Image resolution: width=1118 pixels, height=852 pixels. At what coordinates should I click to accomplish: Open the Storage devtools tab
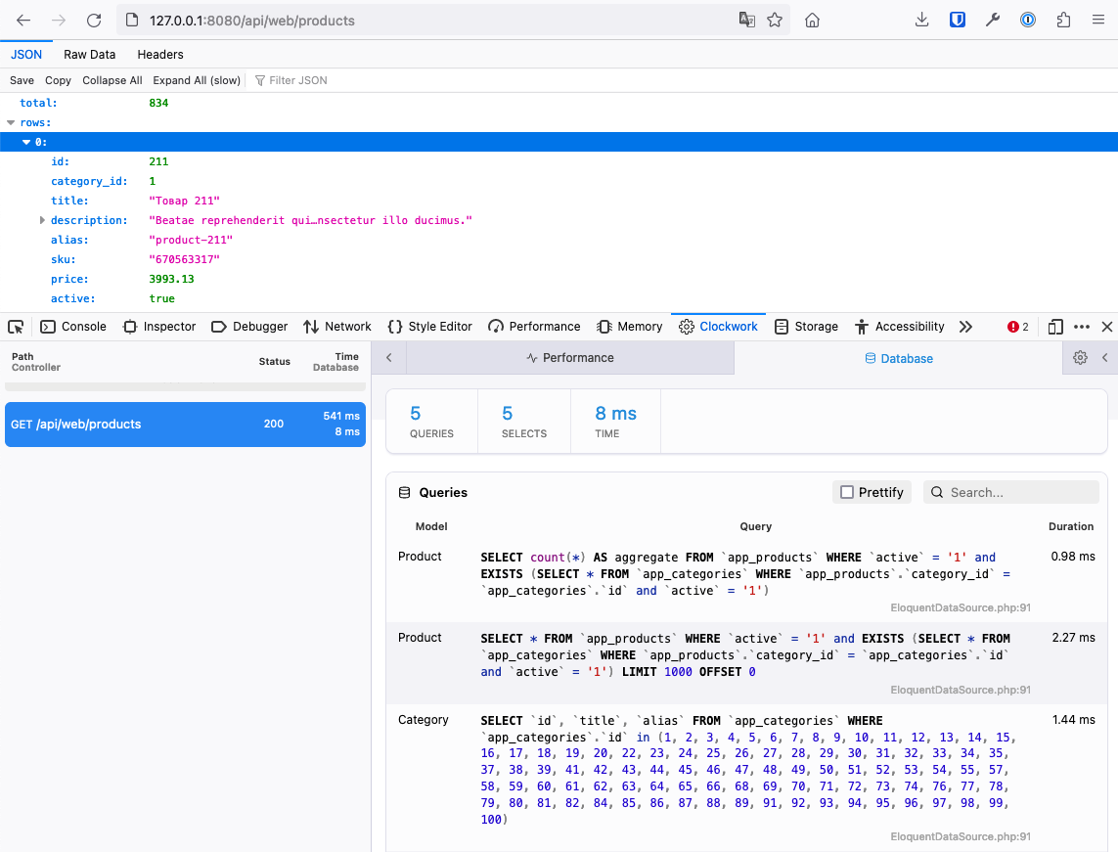[806, 327]
